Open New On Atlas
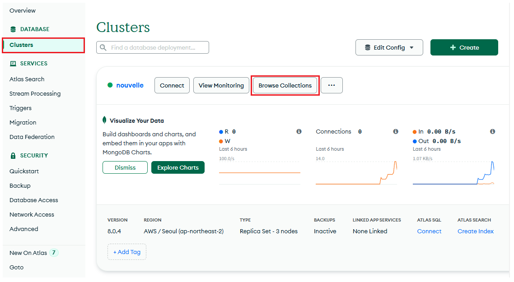Screen dimensions: 514x282 click(x=28, y=253)
